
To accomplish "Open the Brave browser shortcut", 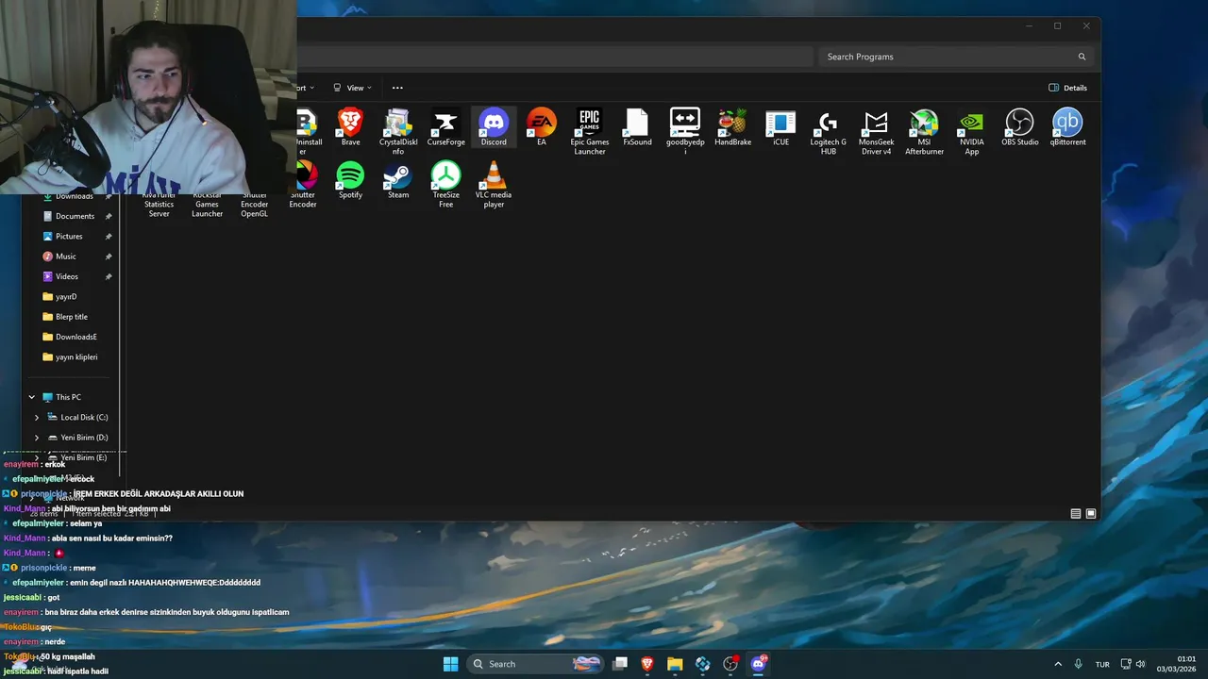I will tap(350, 128).
